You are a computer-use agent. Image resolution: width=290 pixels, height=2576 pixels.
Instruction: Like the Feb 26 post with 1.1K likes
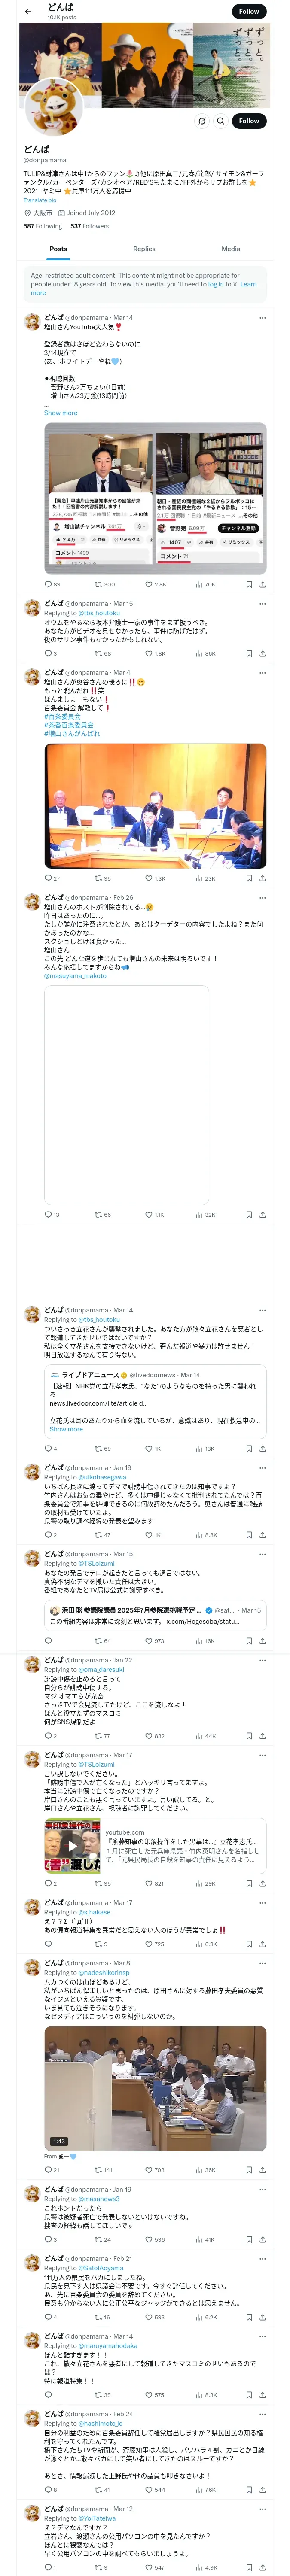pyautogui.click(x=155, y=1215)
